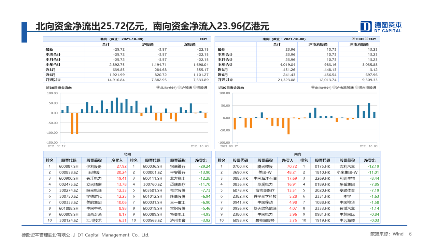Click the stock name 中芯国际

point(347,214)
